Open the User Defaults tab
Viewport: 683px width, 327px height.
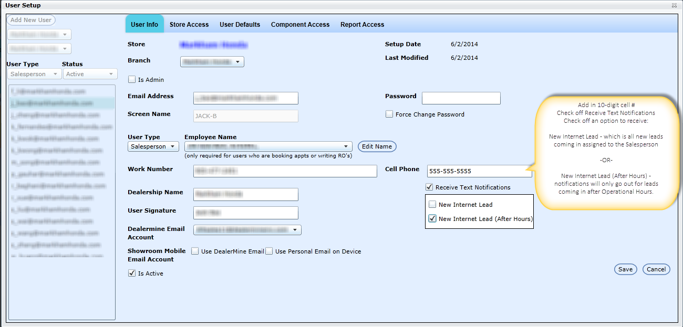click(x=240, y=25)
